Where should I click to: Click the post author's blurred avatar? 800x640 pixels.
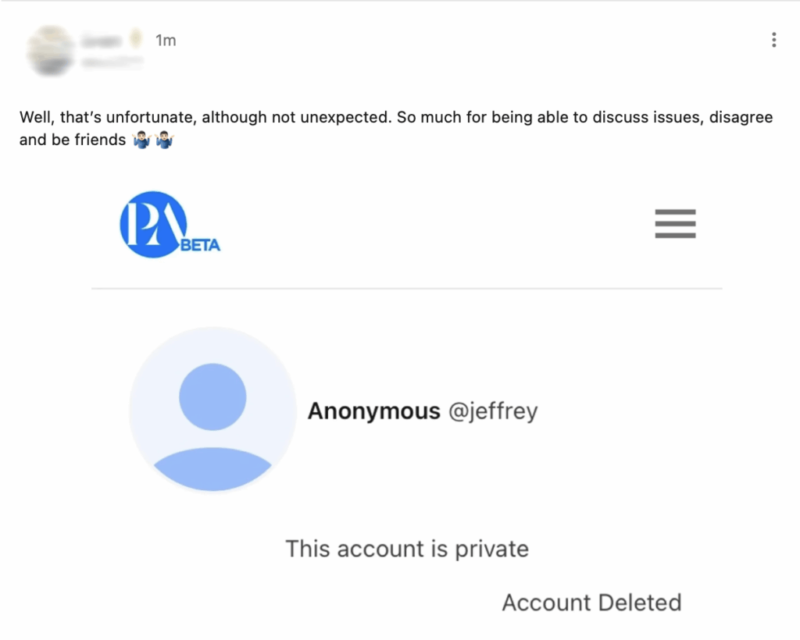click(x=51, y=51)
